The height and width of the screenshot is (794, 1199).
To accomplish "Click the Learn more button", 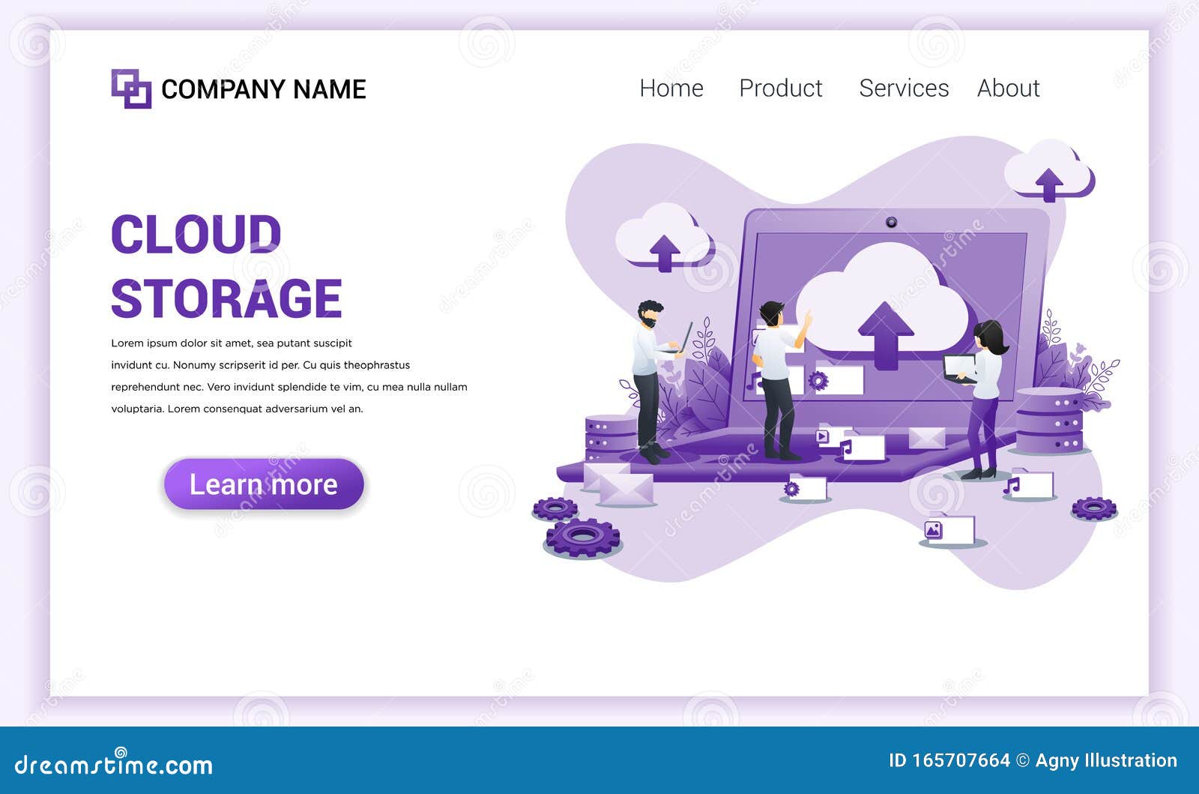I will [x=262, y=485].
